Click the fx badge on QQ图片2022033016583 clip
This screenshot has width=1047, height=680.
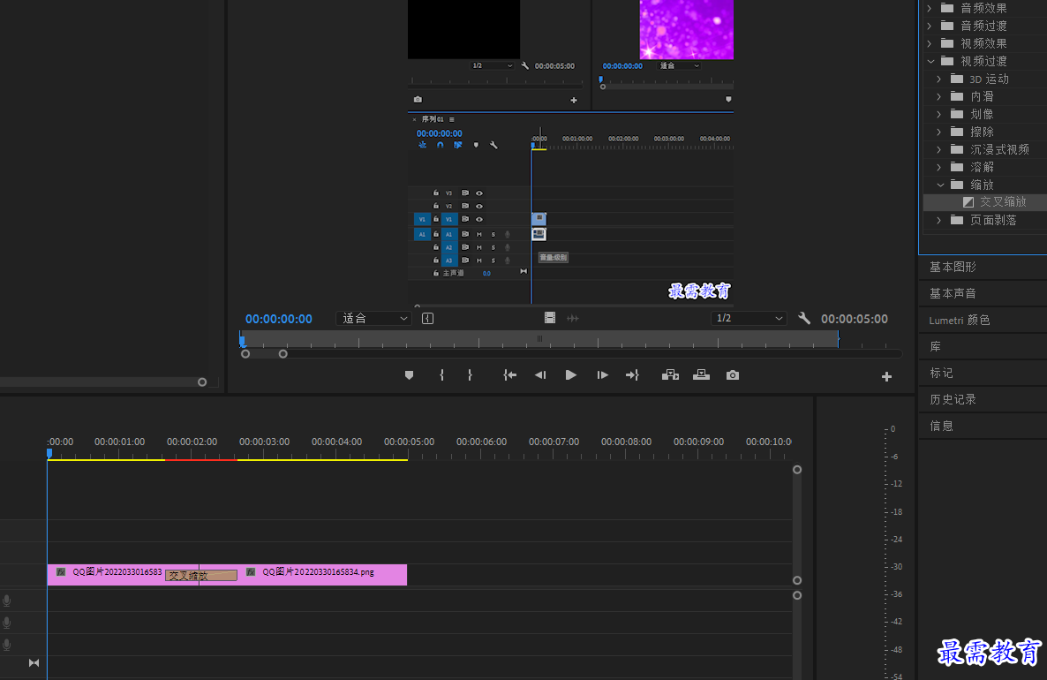(x=61, y=571)
